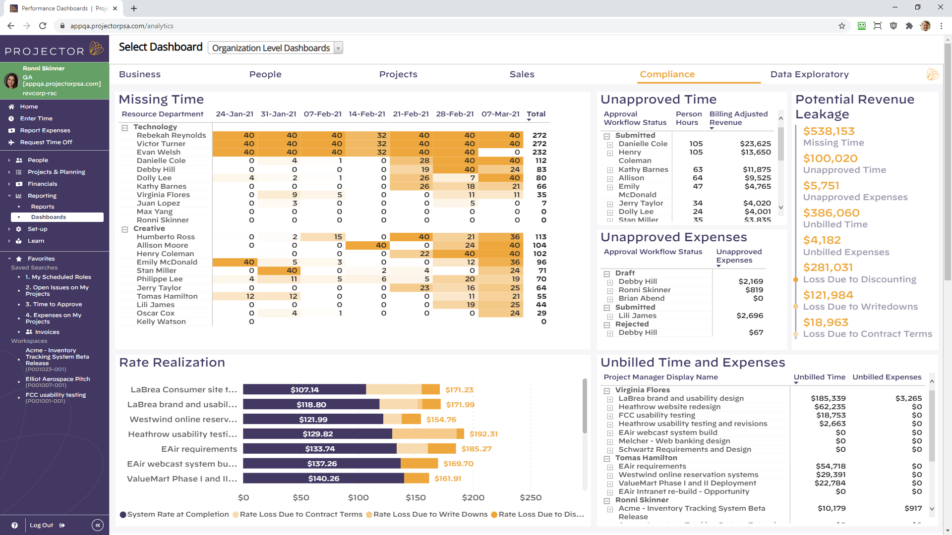952x535 pixels.
Task: Click the help question mark icon
Action: point(16,525)
